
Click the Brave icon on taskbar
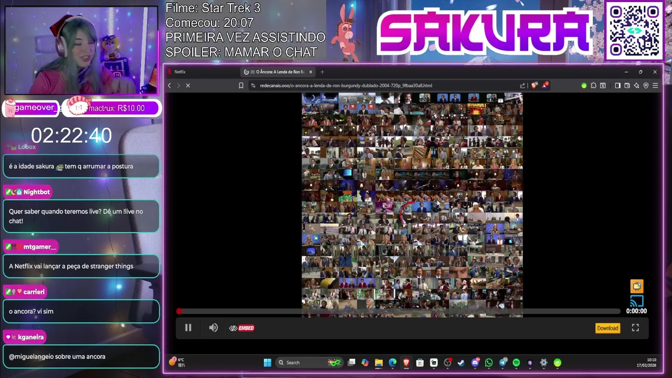point(406,362)
